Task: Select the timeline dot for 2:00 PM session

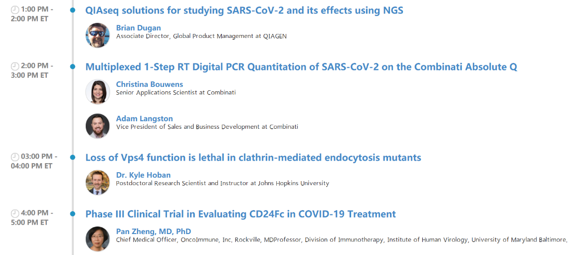Action: [73, 66]
